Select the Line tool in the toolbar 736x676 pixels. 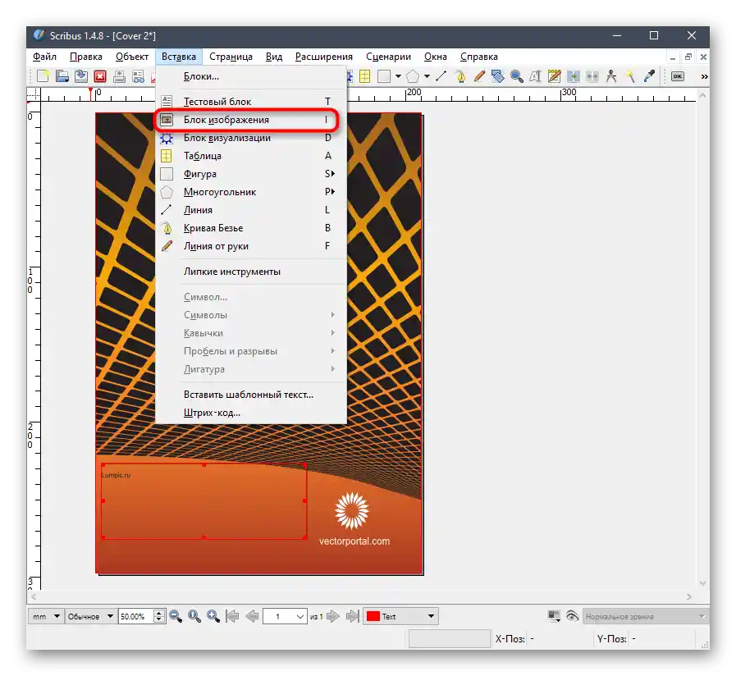pos(441,76)
